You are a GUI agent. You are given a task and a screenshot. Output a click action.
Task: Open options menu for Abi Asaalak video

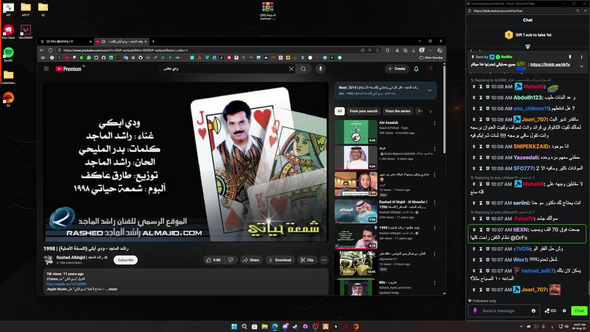(x=434, y=123)
